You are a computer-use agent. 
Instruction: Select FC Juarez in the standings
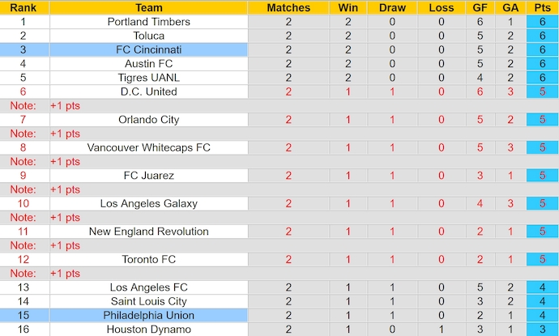coord(149,176)
